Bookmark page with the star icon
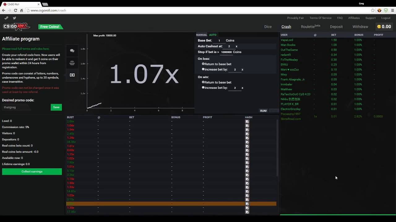 click(x=373, y=10)
